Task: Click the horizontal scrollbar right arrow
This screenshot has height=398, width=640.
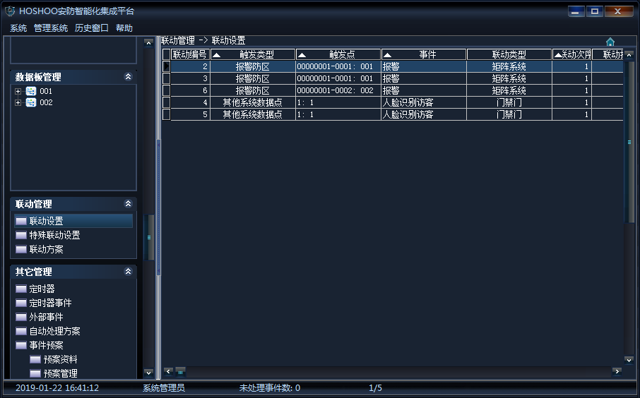Action: click(617, 371)
